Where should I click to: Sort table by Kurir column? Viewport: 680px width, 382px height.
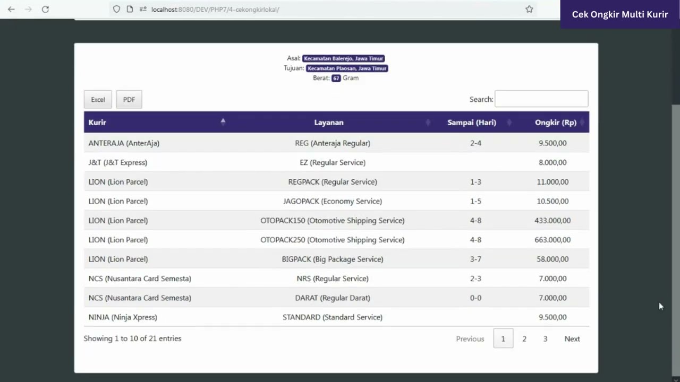157,122
